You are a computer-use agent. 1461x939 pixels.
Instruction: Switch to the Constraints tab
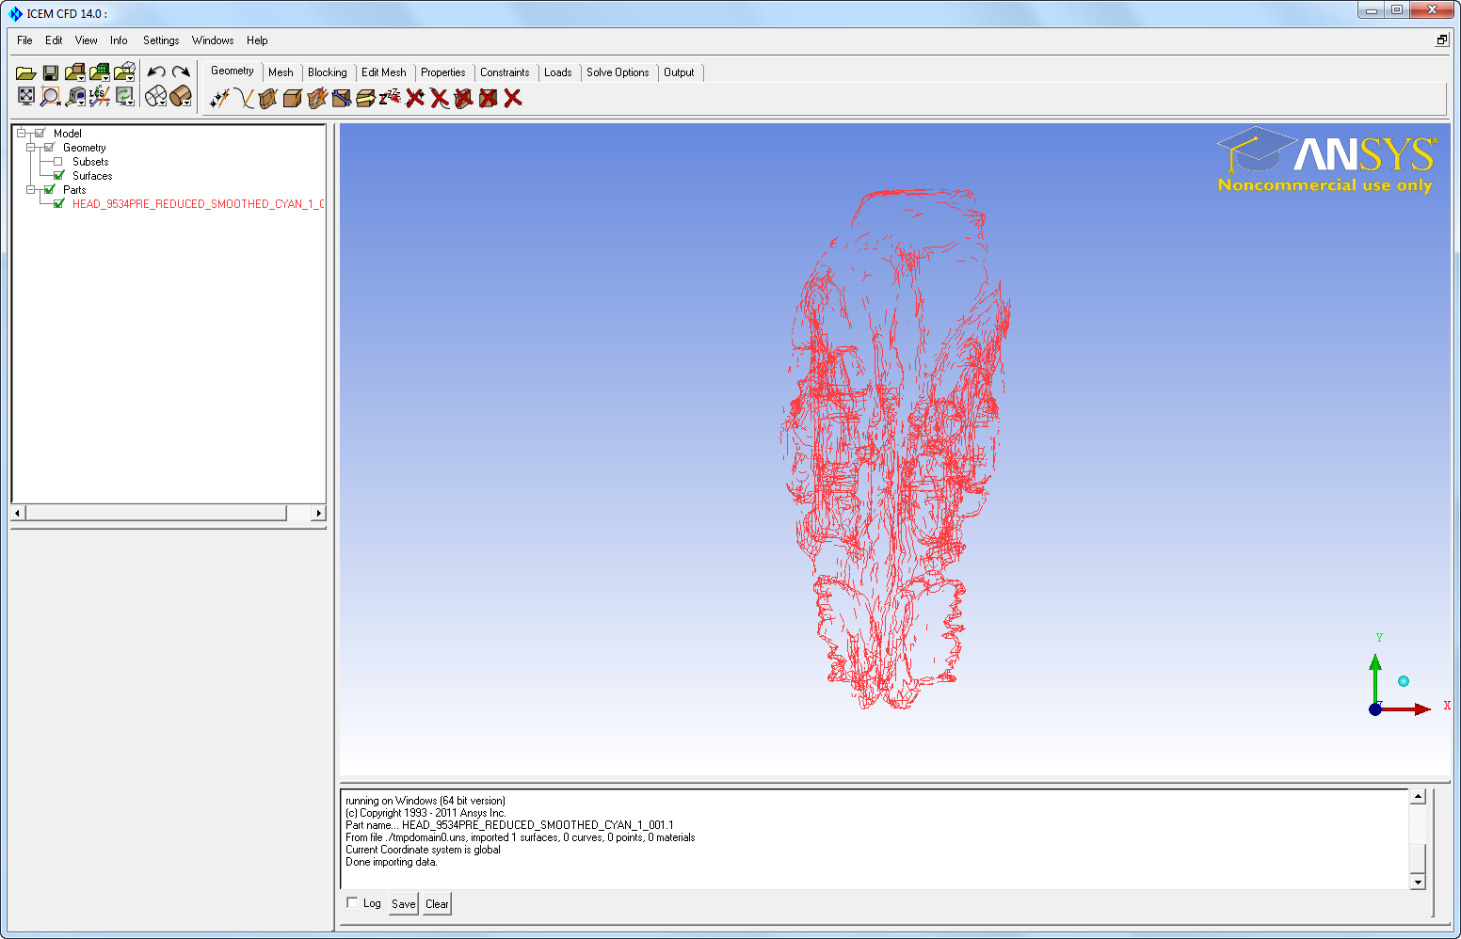[505, 72]
